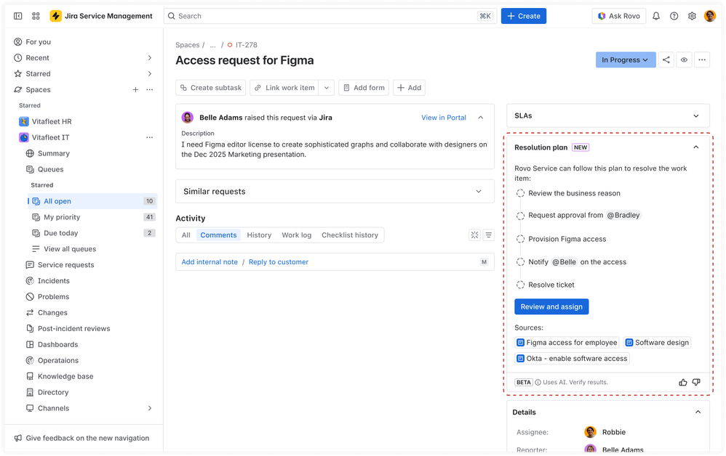Image resolution: width=726 pixels, height=456 pixels.
Task: Open the Due today queue
Action: [x=92, y=233]
